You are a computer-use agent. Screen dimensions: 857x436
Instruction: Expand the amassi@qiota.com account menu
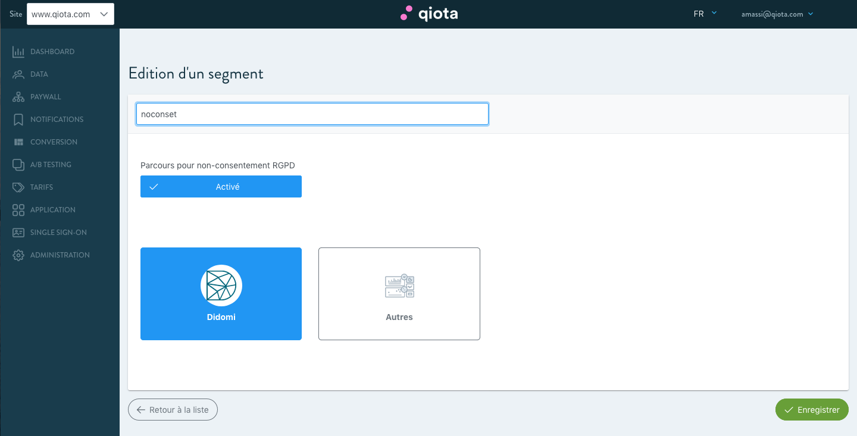(x=777, y=14)
